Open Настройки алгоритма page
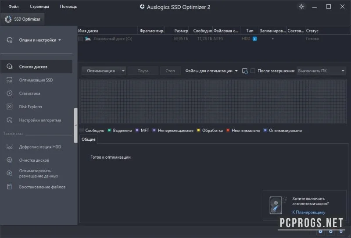351x238 pixels. 40,121
